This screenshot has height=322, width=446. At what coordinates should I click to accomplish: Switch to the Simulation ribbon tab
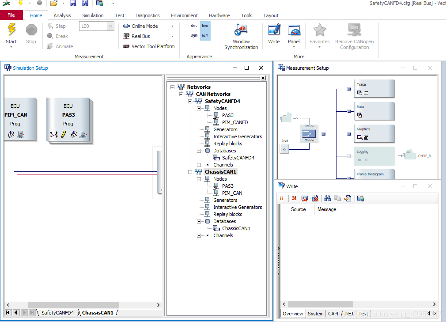coord(93,15)
